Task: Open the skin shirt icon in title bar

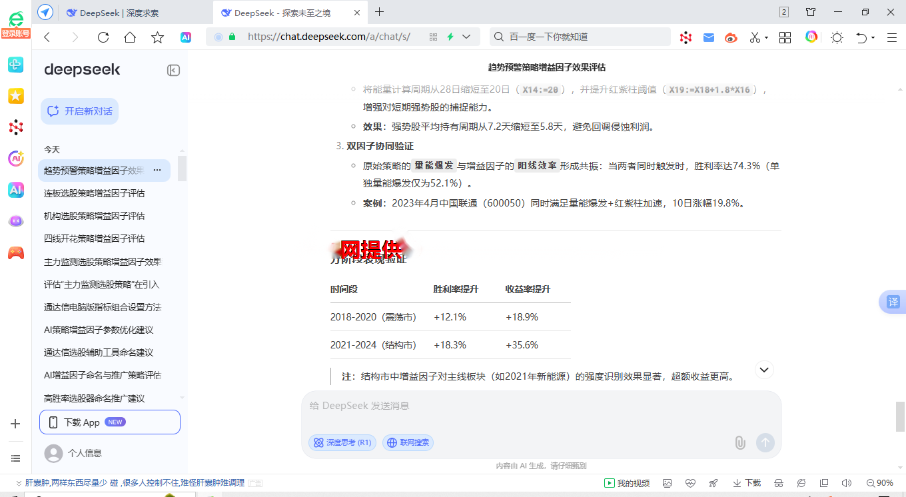Action: pyautogui.click(x=811, y=12)
